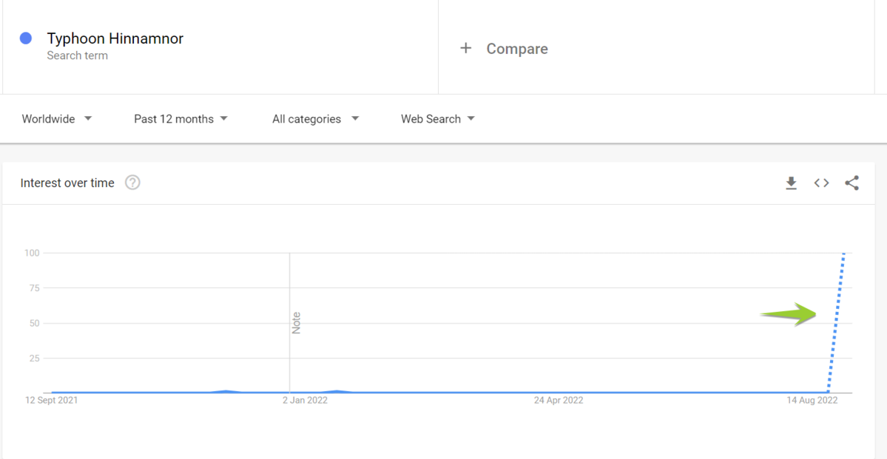This screenshot has width=887, height=459.
Task: Open the embed code panel
Action: (x=821, y=183)
